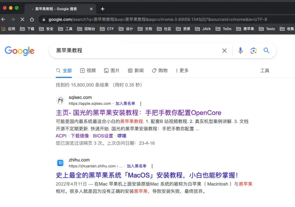The image size is (295, 207).
Task: Click the google.com address bar URL
Action: [158, 20]
